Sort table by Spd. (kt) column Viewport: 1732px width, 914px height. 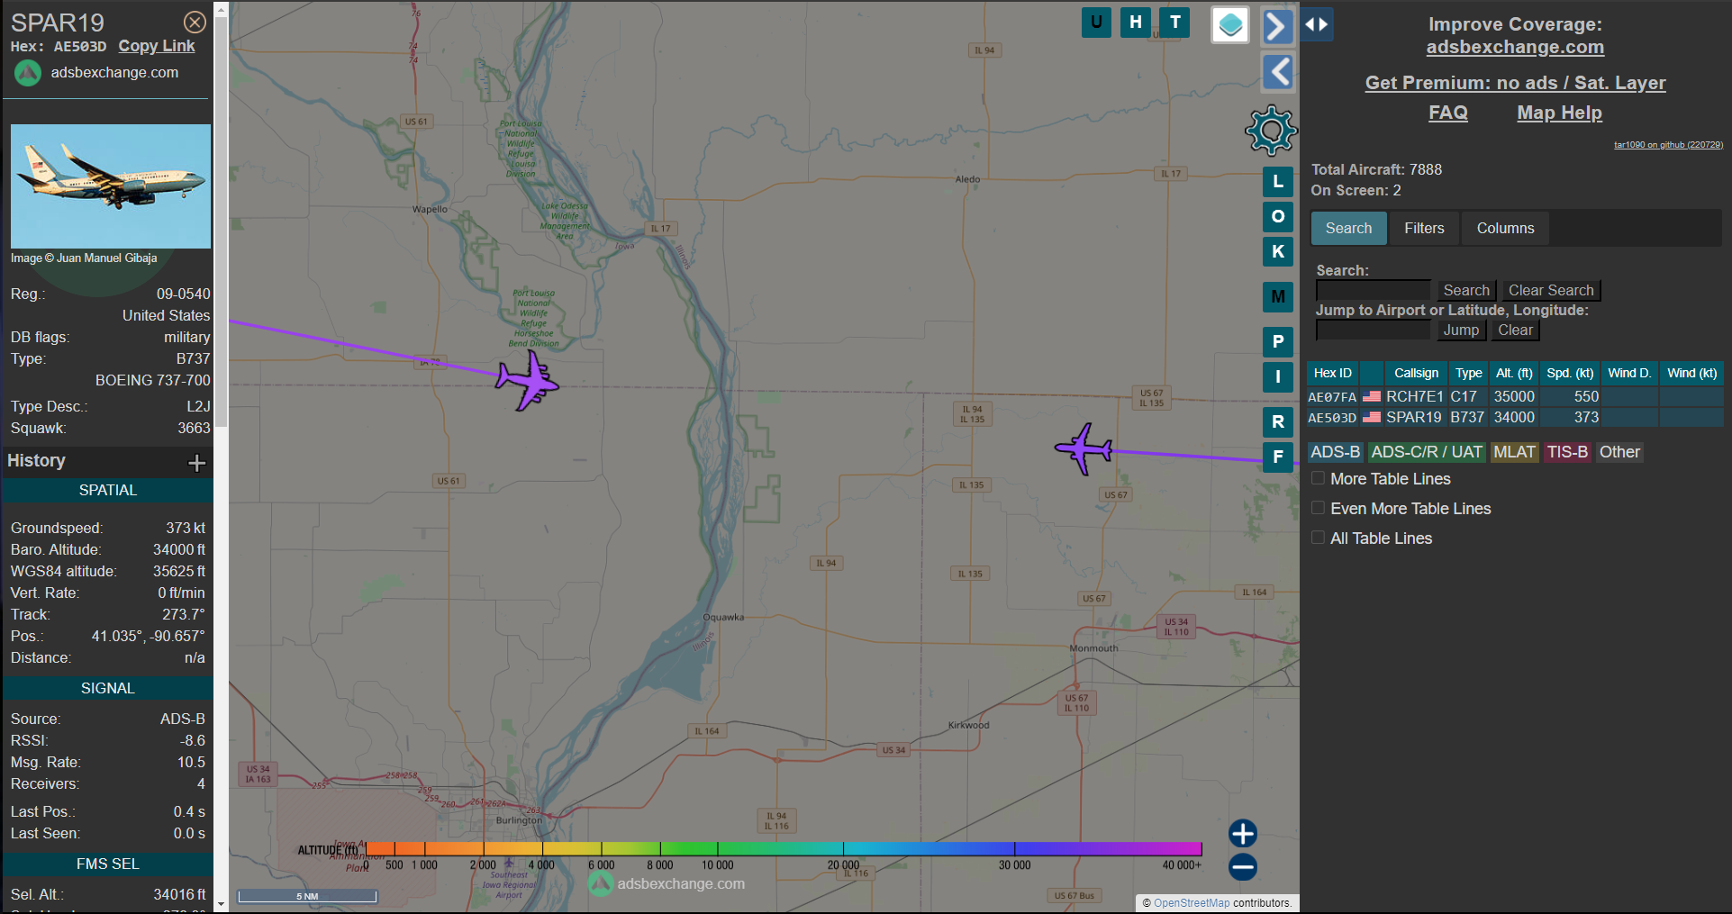(1570, 373)
